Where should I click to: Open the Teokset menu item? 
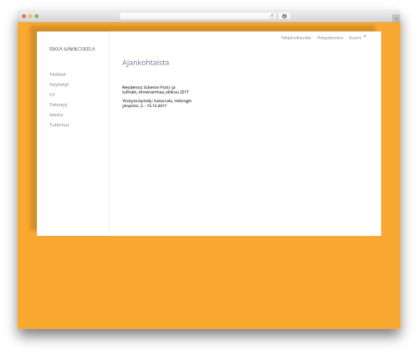pyautogui.click(x=58, y=74)
